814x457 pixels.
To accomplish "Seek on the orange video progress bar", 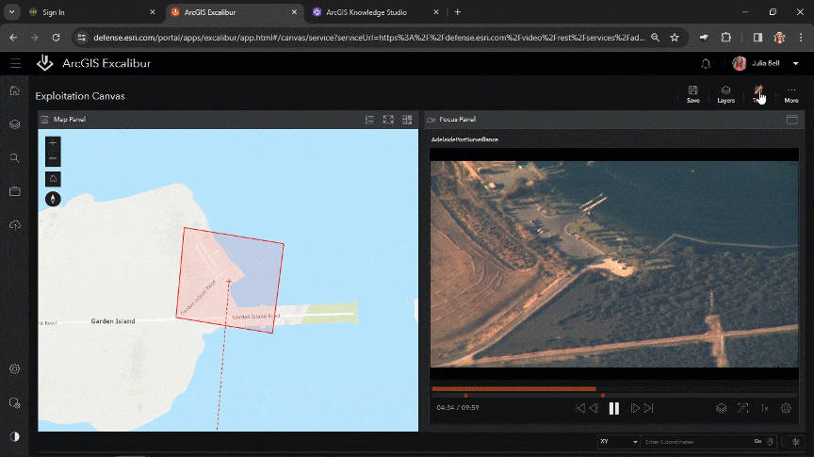I will coord(514,388).
